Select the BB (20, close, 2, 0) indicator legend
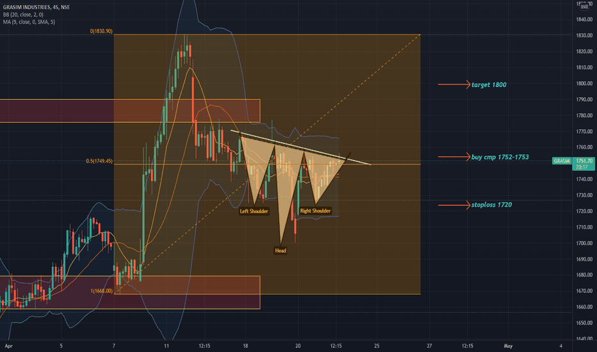 tap(23, 15)
